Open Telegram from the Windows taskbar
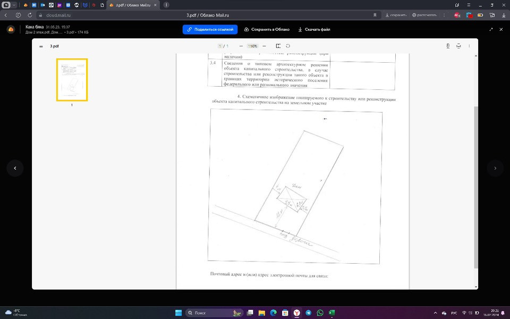This screenshot has height=319, width=510. [x=308, y=313]
